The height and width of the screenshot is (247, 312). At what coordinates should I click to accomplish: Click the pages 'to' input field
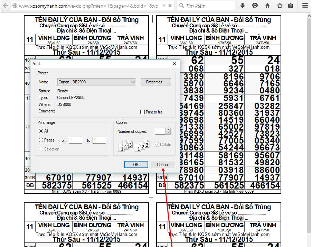tap(99, 140)
